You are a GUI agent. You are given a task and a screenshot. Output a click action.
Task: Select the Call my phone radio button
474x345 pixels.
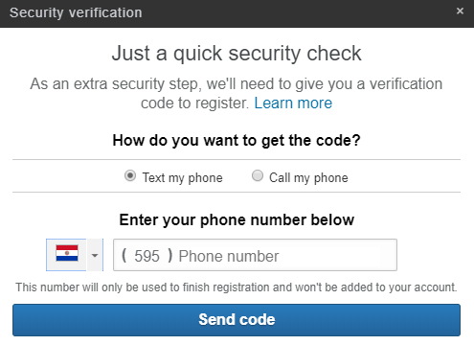[x=258, y=175]
